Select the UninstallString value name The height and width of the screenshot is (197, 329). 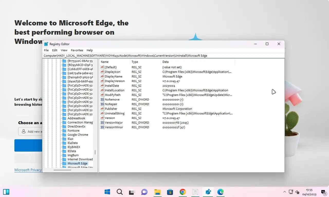115,113
